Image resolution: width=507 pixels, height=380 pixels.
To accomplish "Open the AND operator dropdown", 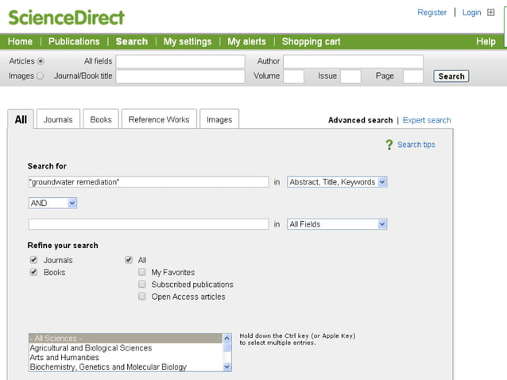I will click(x=52, y=203).
